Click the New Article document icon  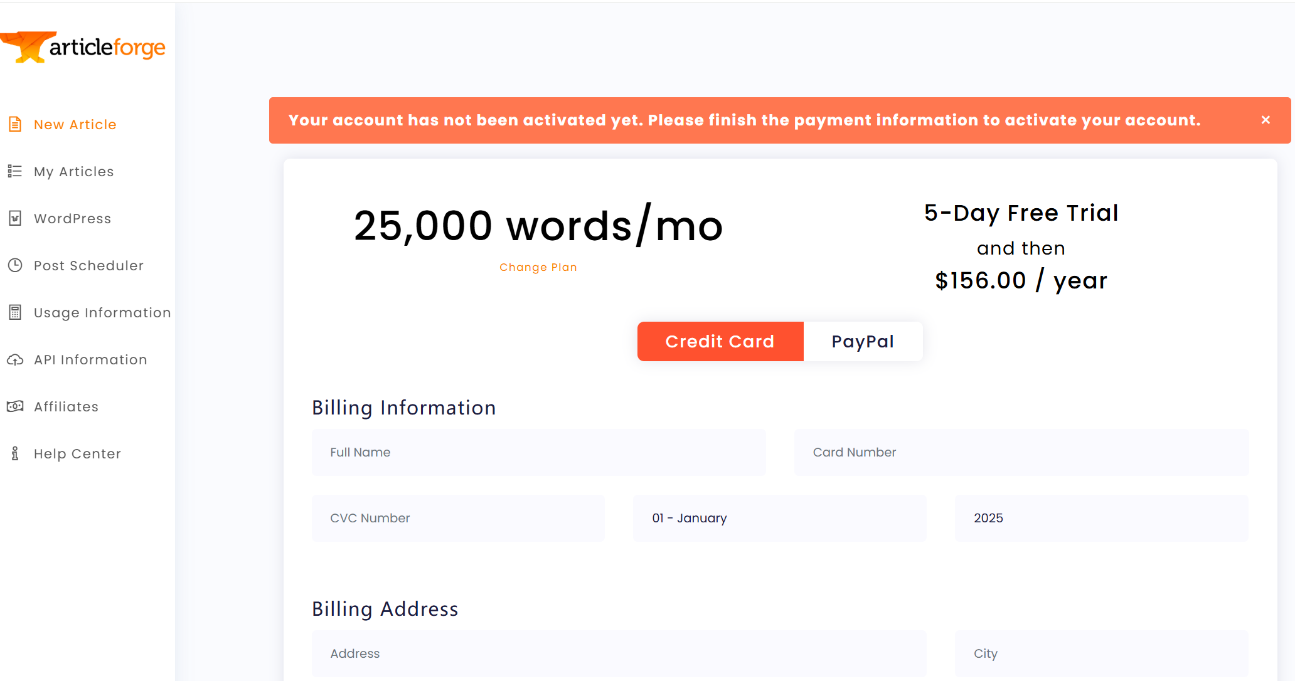[15, 124]
